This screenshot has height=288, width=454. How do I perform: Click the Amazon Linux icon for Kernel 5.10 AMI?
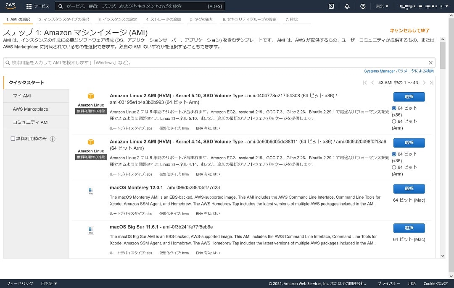(91, 96)
